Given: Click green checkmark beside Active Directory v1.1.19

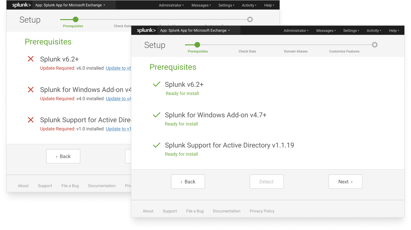Looking at the screenshot, I should click(157, 145).
